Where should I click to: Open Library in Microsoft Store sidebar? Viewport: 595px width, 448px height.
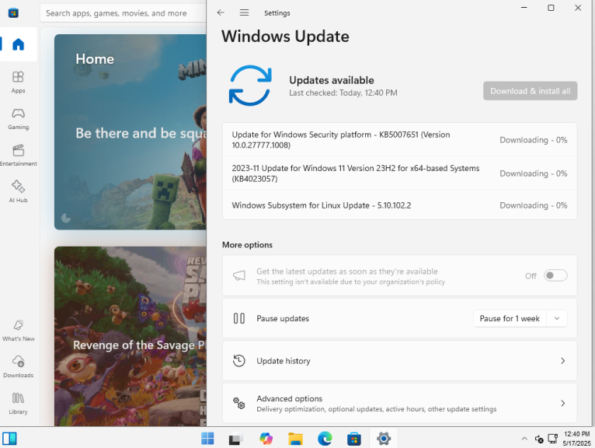(x=18, y=403)
